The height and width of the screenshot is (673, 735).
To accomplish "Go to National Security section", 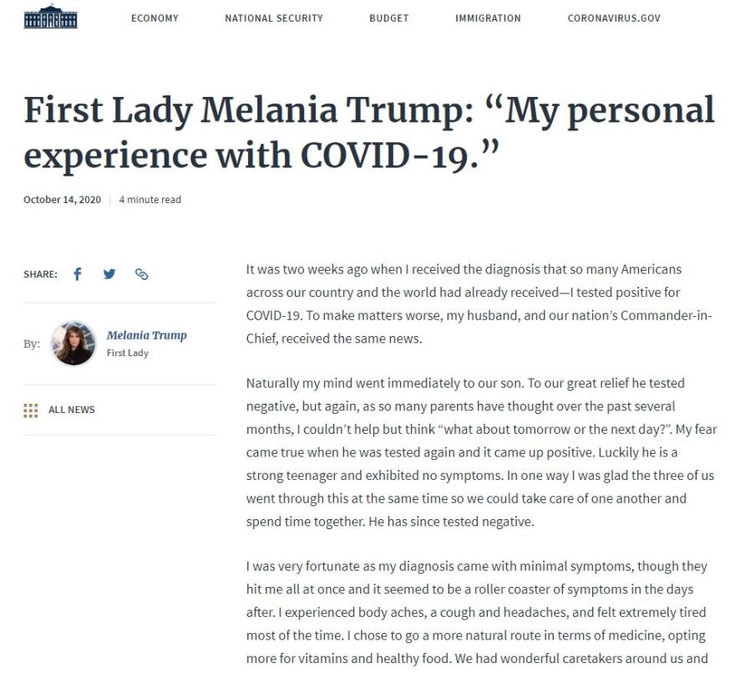I will [274, 18].
